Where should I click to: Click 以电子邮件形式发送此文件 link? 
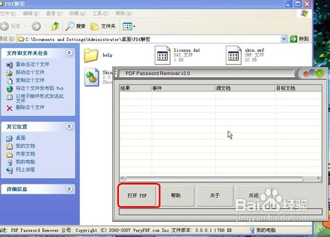point(40,98)
